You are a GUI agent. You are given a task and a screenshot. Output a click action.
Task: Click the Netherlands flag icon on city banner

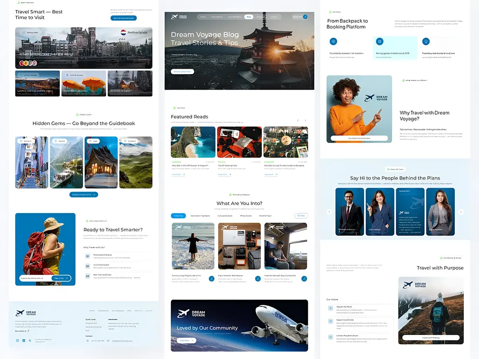coord(123,32)
